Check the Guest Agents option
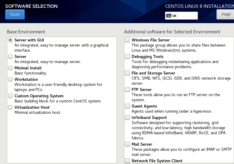This screenshot has height=164, width=234. pyautogui.click(x=128, y=106)
